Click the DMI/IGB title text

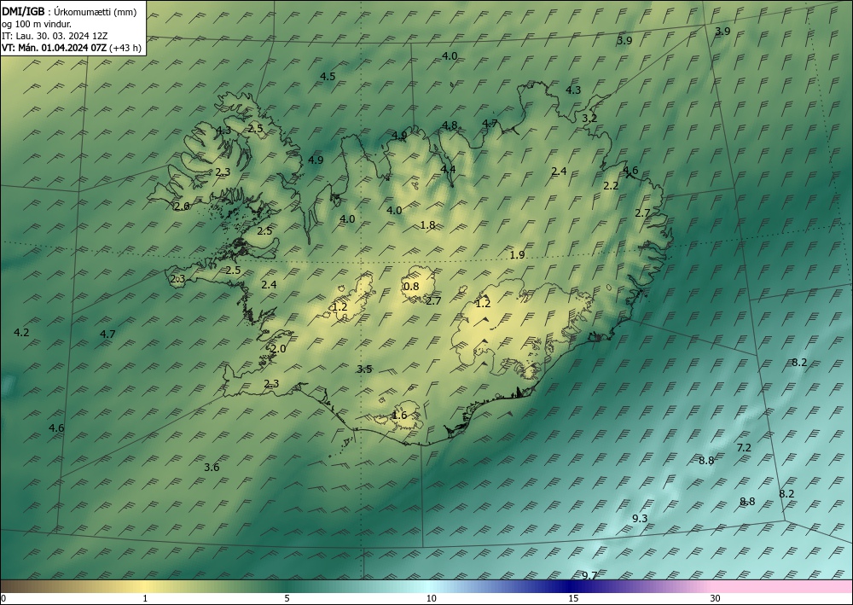click(x=22, y=12)
